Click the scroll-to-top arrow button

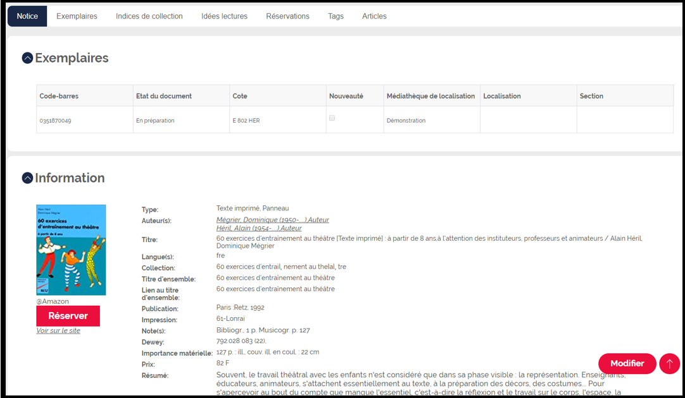[669, 363]
